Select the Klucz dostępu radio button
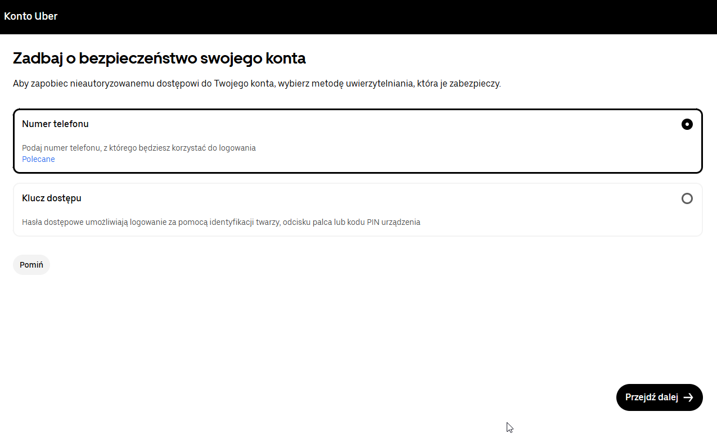Image resolution: width=717 pixels, height=443 pixels. (x=687, y=198)
